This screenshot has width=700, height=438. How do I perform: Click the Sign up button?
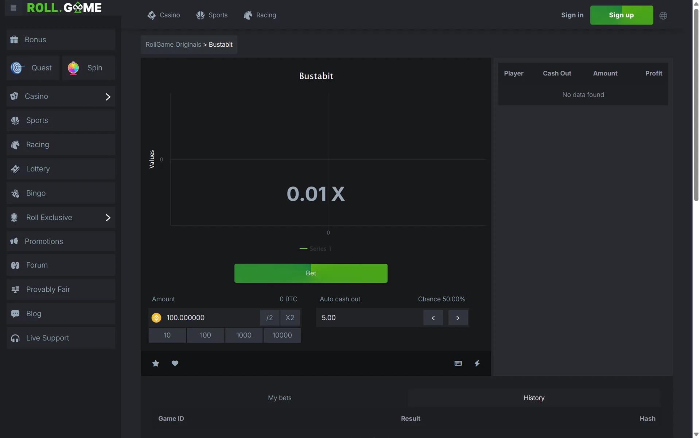[622, 15]
